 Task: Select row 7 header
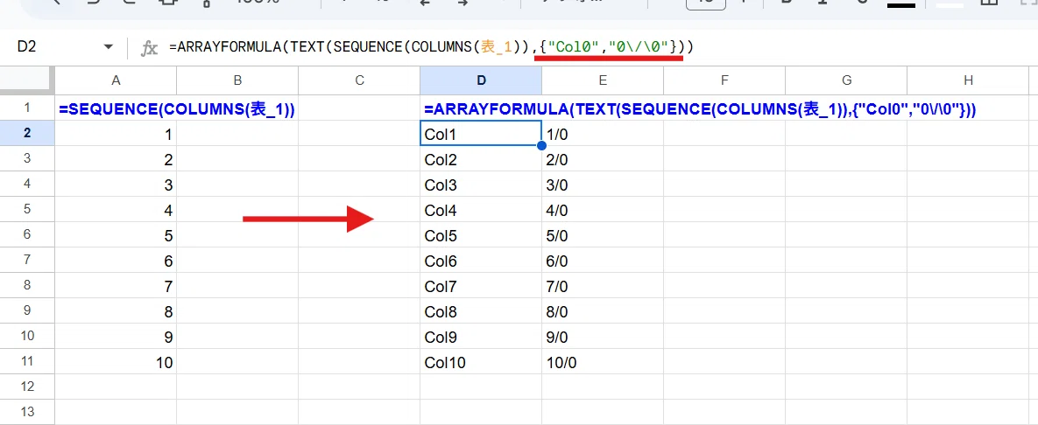[x=27, y=260]
